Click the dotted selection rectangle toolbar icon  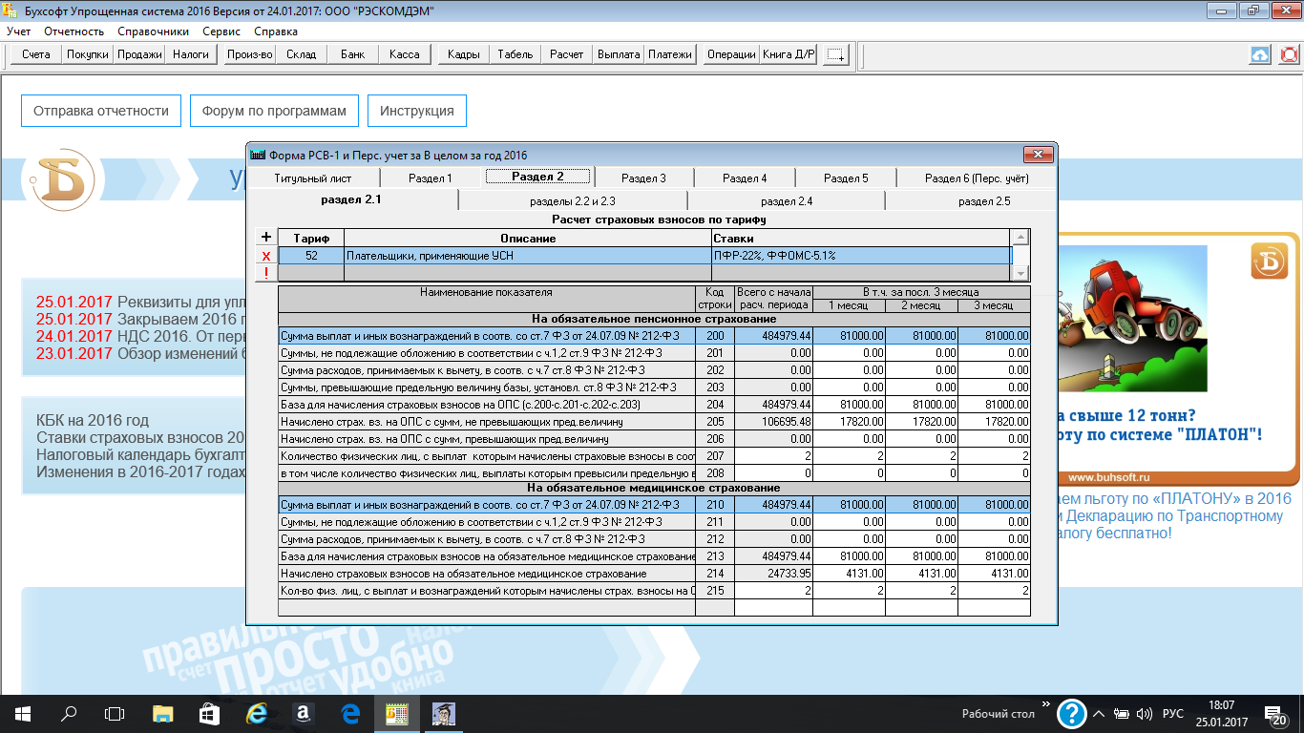pos(836,54)
